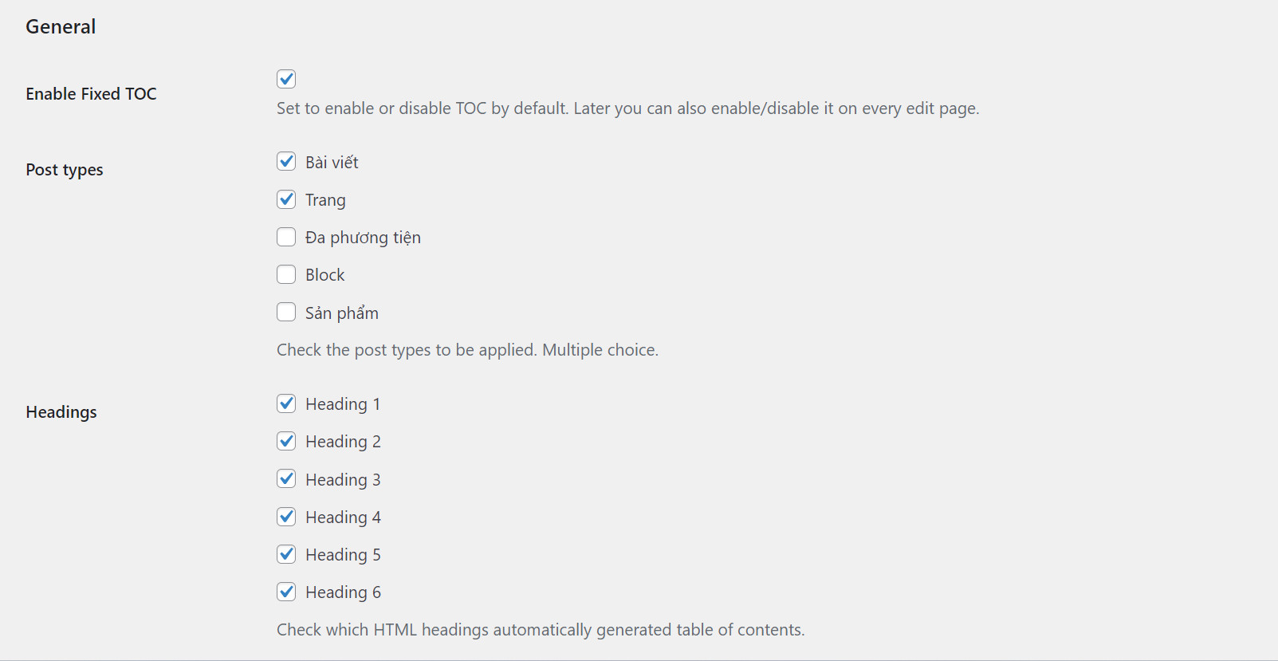Uncheck the Enable Fixed TOC checkbox
The height and width of the screenshot is (661, 1278).
pyautogui.click(x=286, y=79)
